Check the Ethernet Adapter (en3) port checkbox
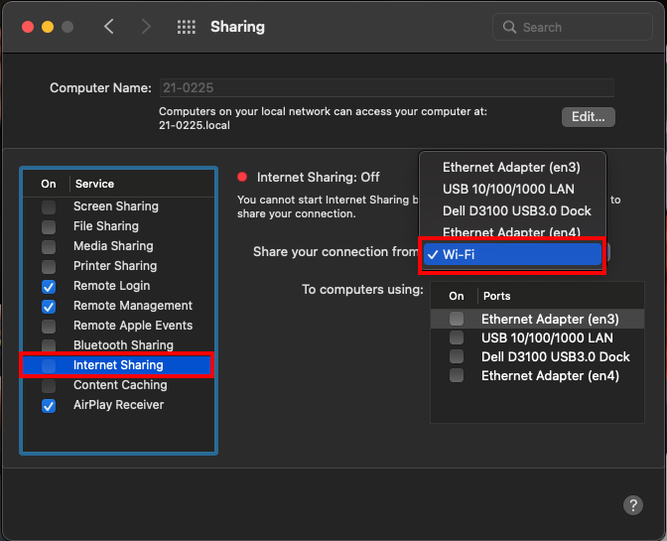 coord(457,320)
